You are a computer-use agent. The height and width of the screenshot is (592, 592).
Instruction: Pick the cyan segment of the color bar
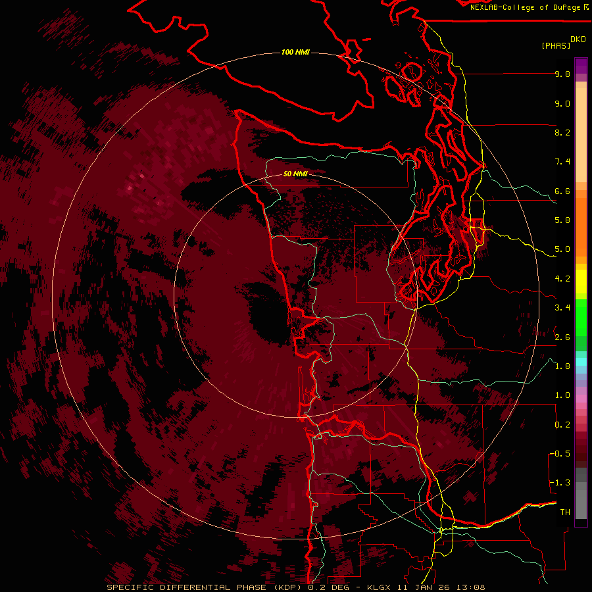tap(581, 362)
